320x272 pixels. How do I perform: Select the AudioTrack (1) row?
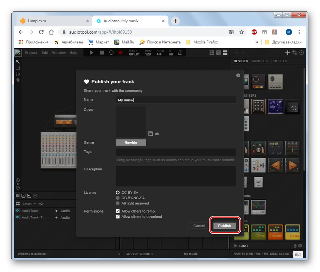pyautogui.click(x=45, y=218)
